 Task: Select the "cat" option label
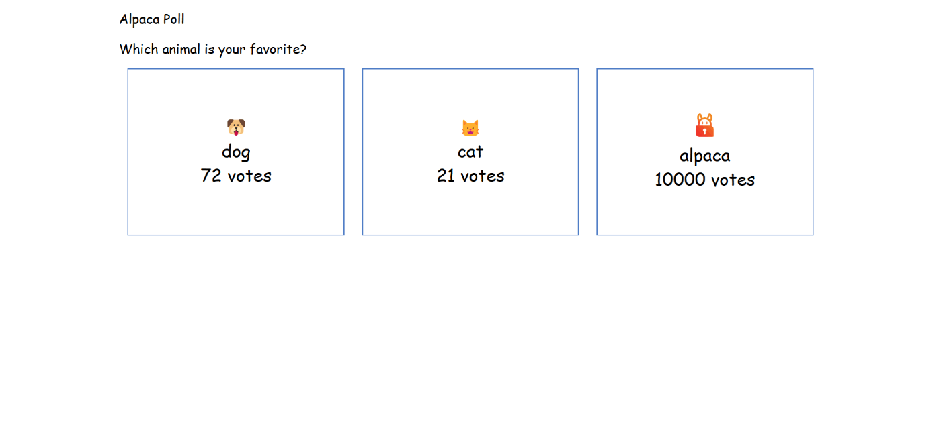pyautogui.click(x=470, y=152)
